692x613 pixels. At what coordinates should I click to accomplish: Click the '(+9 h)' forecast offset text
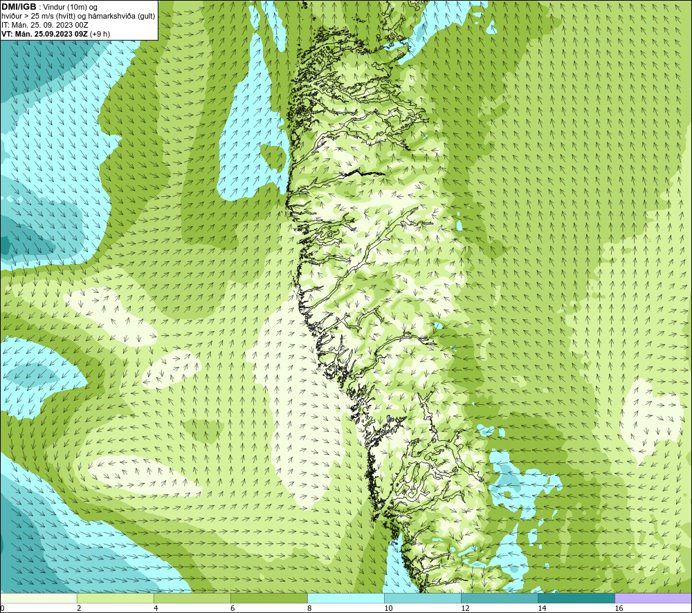pos(100,34)
